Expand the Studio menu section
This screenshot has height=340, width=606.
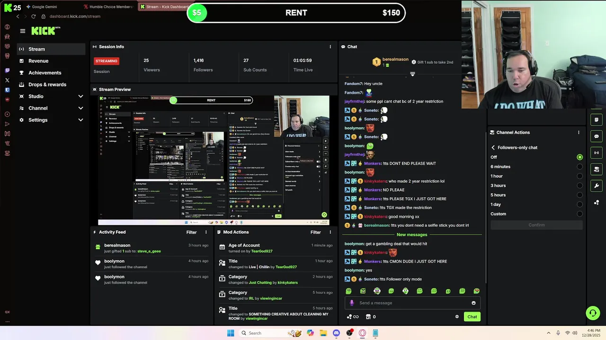coord(51,96)
